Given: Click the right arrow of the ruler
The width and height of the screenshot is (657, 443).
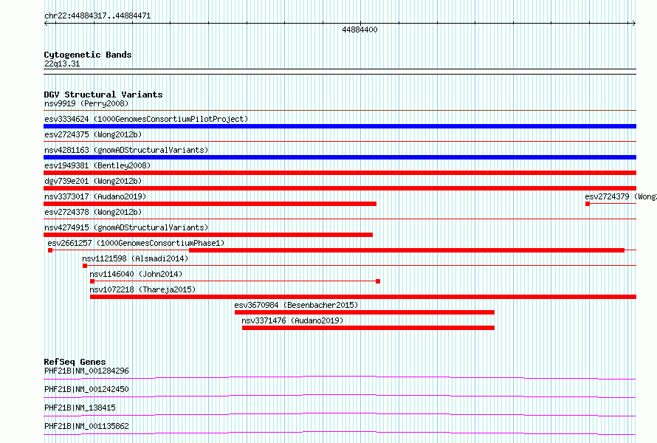Looking at the screenshot, I should (x=633, y=24).
